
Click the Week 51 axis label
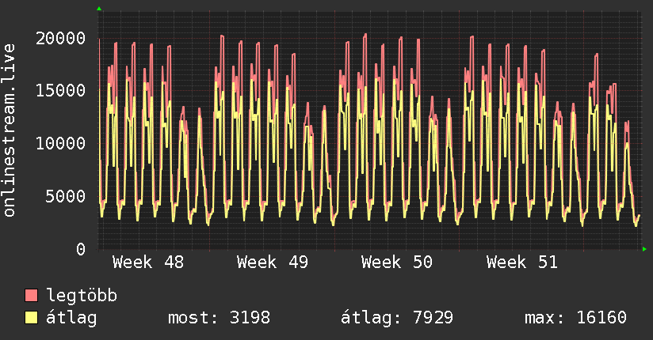point(521,263)
